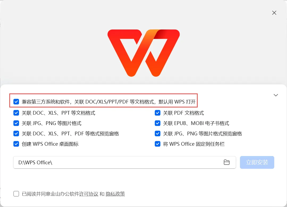Uncheck 关联 EPUB、MOBI 电子书格式
The width and height of the screenshot is (287, 207).
(157, 123)
